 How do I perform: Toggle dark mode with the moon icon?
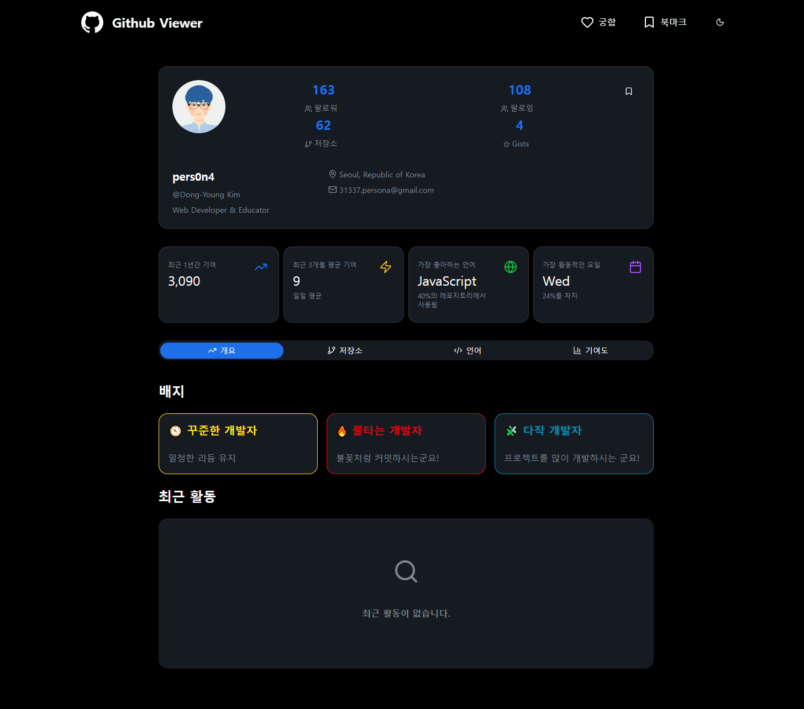click(x=719, y=22)
